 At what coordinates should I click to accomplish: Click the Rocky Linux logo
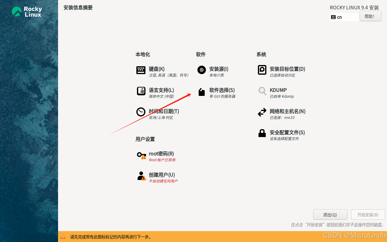tap(27, 12)
